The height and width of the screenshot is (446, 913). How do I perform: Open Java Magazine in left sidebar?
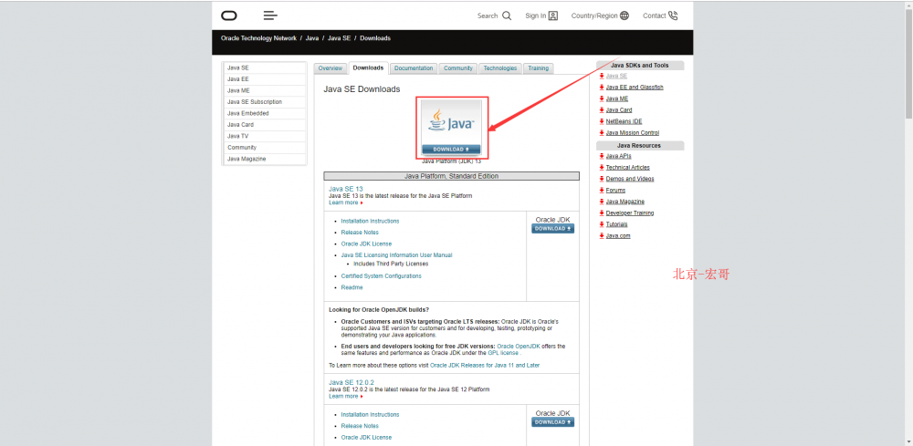[x=265, y=159]
